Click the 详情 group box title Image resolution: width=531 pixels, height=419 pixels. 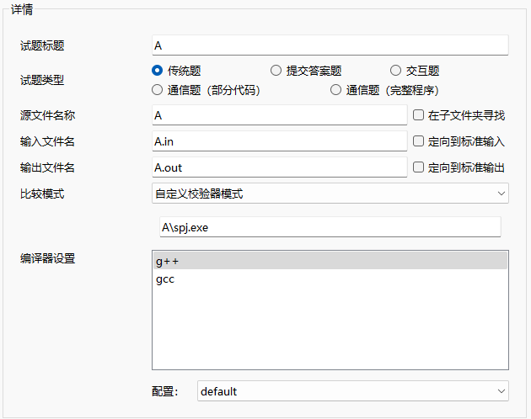click(22, 8)
